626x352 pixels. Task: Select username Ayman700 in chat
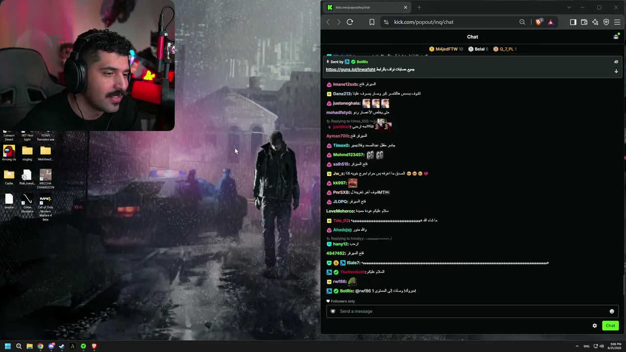click(337, 136)
